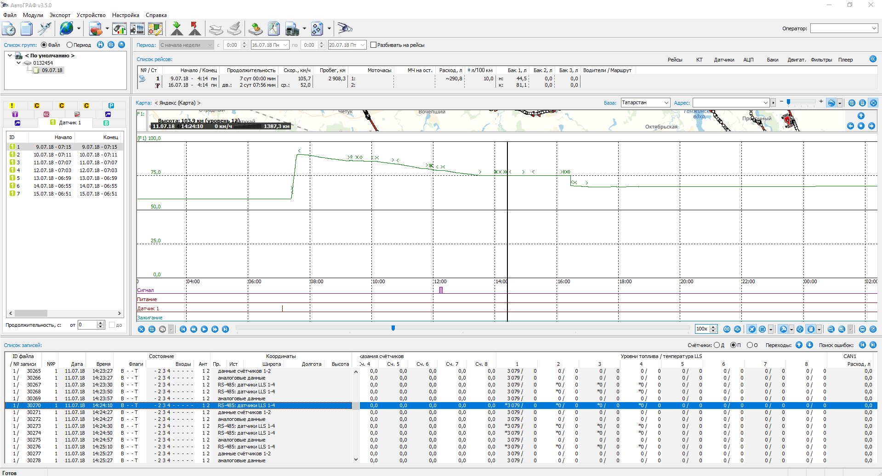Open the База Татарстан dropdown
Viewport: 882px width, 476px height.
point(666,103)
